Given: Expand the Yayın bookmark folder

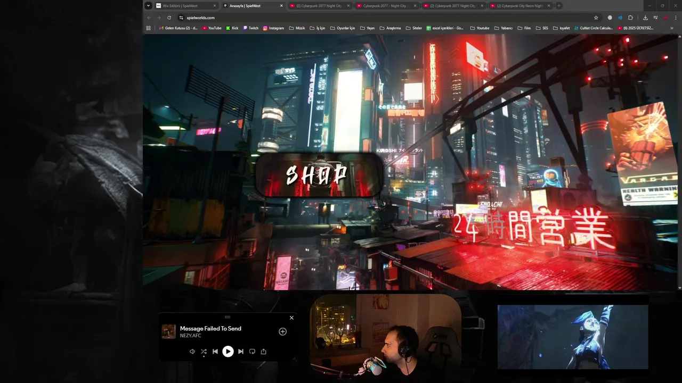Looking at the screenshot, I should click(x=368, y=28).
